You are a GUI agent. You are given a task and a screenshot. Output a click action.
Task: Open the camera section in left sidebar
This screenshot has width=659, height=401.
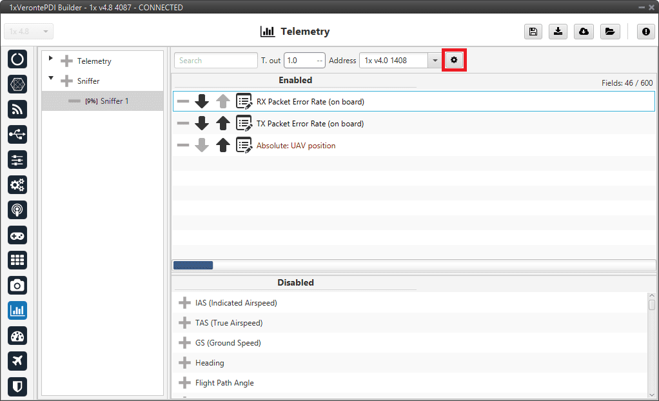(17, 285)
